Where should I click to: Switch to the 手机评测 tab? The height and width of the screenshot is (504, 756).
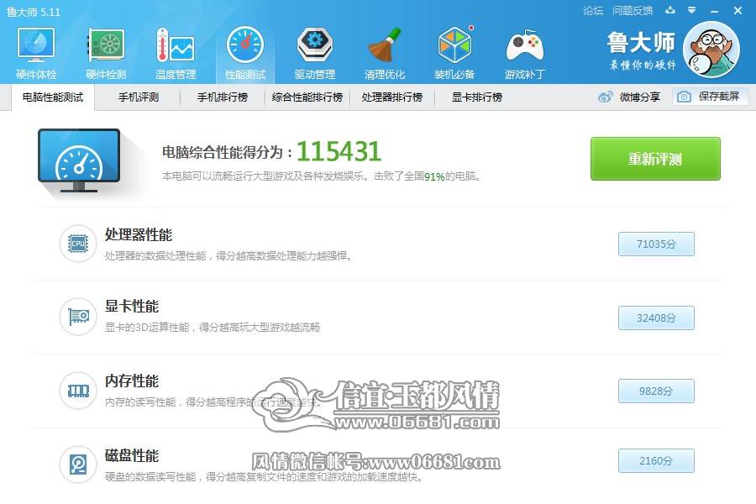click(139, 97)
